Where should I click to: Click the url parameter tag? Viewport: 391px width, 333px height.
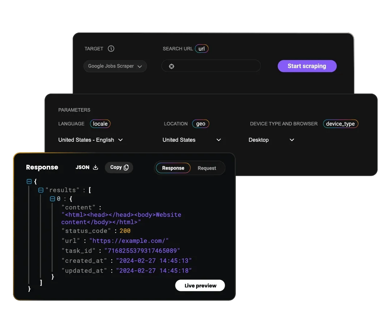point(201,48)
